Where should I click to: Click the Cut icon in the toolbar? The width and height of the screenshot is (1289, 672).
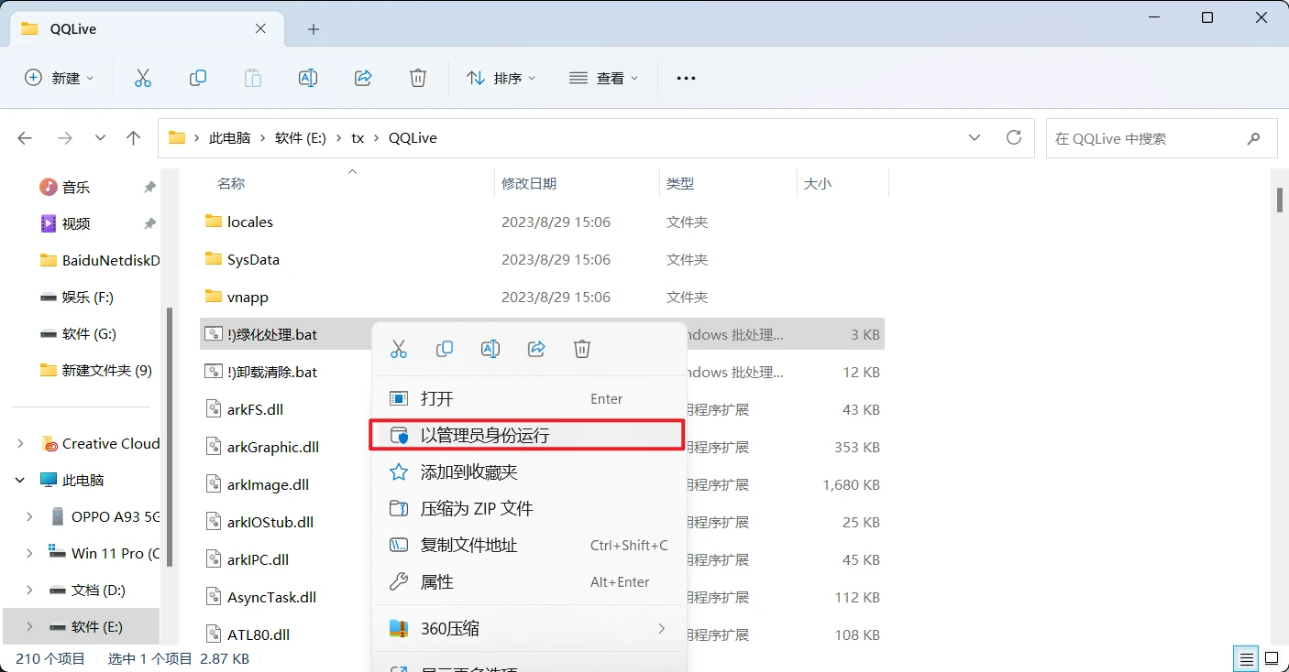point(142,79)
